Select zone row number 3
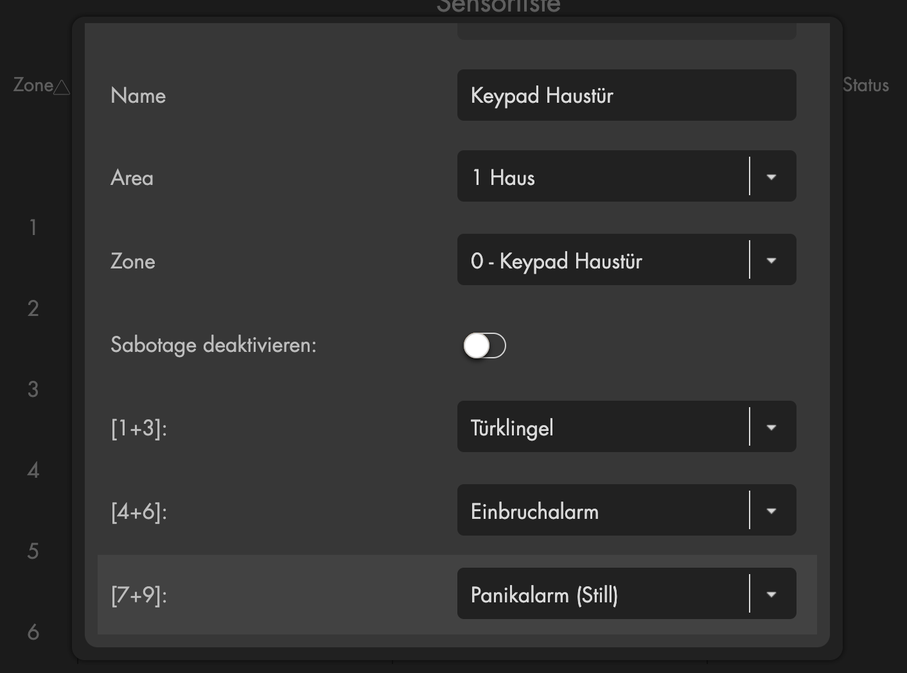The image size is (907, 673). [33, 389]
